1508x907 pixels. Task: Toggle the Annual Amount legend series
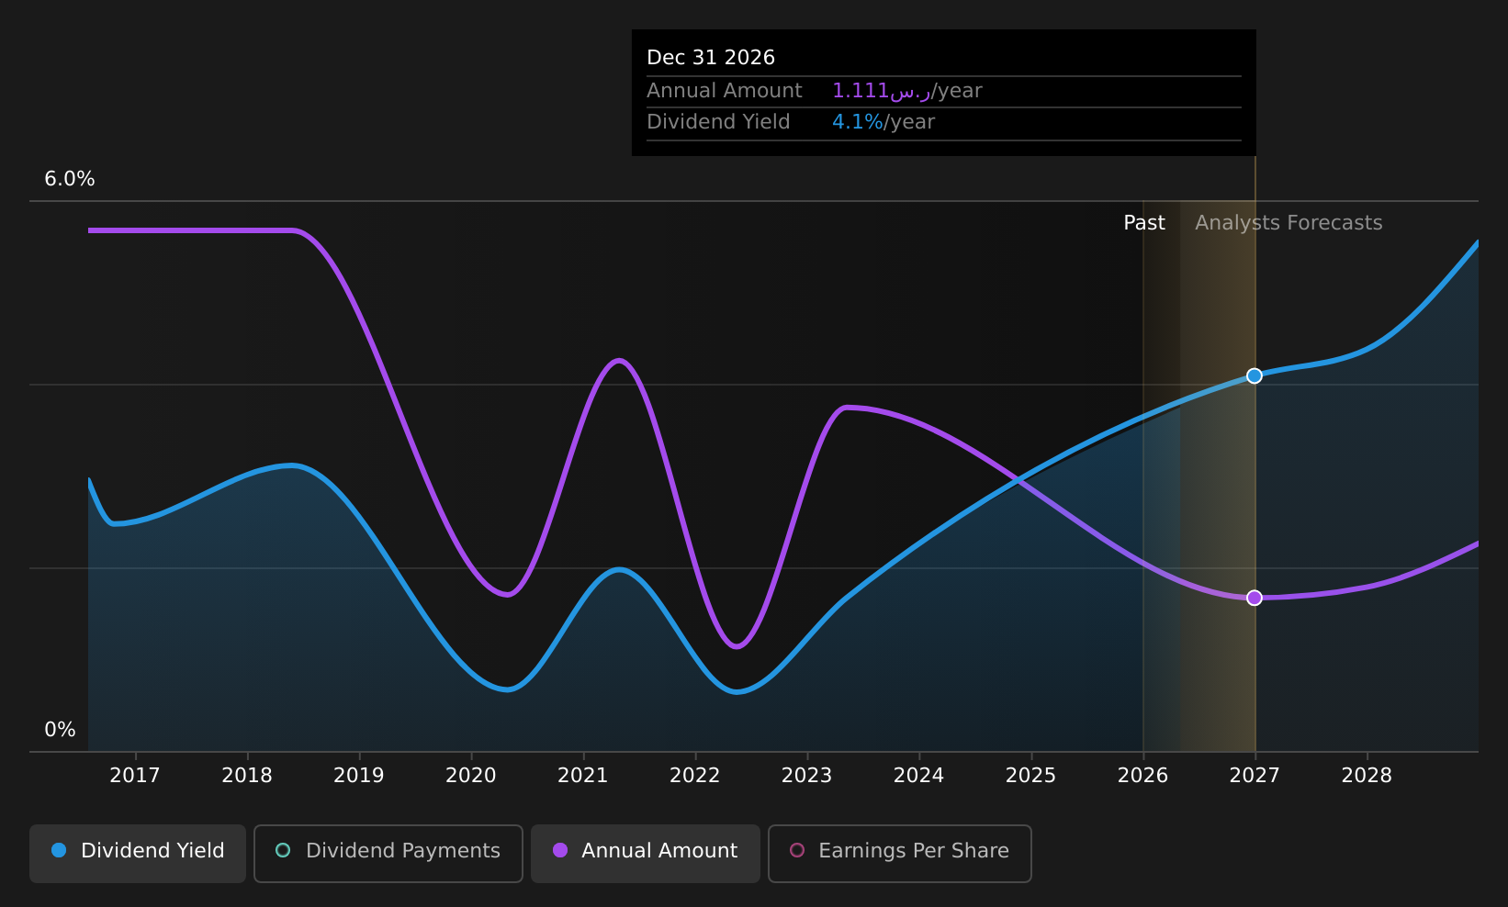coord(646,853)
